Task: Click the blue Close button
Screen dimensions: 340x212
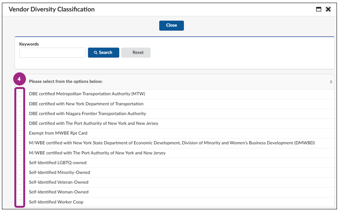Action: click(x=172, y=25)
